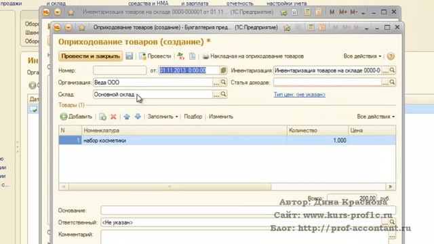Open the отчетность section in the top menu

point(239,3)
